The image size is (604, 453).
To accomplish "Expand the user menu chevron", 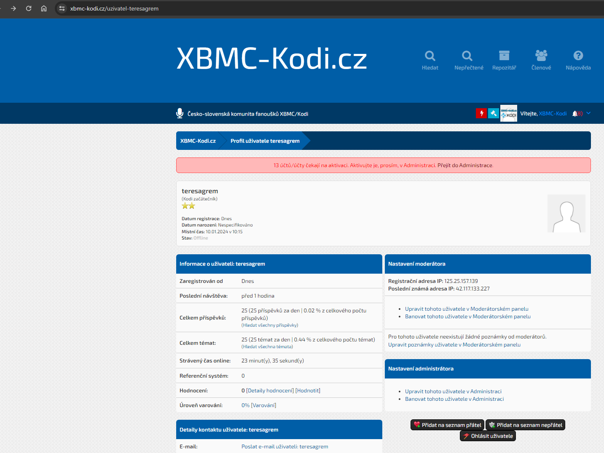I will pyautogui.click(x=589, y=113).
